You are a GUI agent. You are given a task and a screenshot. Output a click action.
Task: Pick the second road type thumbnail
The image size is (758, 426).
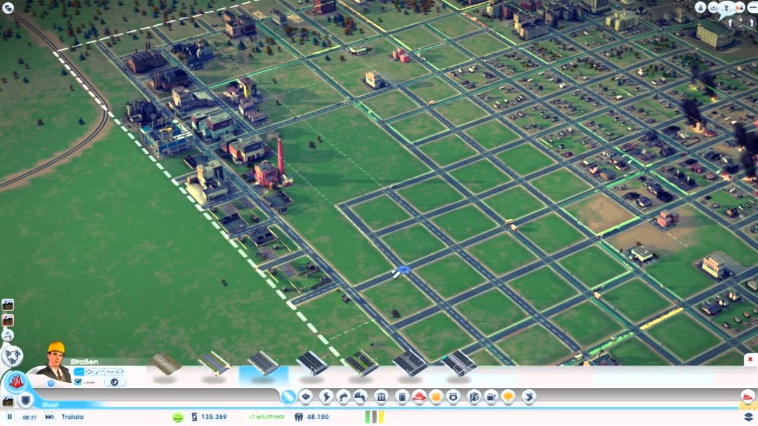214,363
